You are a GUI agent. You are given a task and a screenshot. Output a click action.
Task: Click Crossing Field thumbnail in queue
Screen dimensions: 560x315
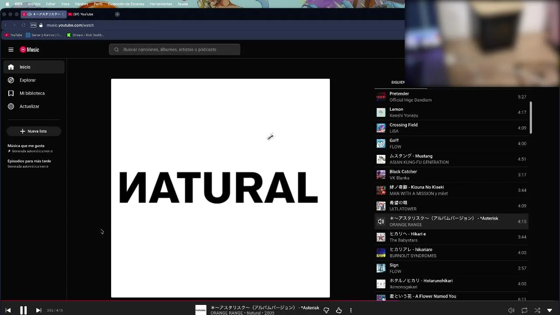point(381,128)
